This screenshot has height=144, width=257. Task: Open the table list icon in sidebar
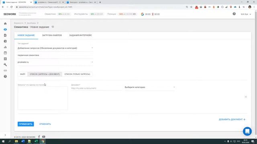click(5, 59)
